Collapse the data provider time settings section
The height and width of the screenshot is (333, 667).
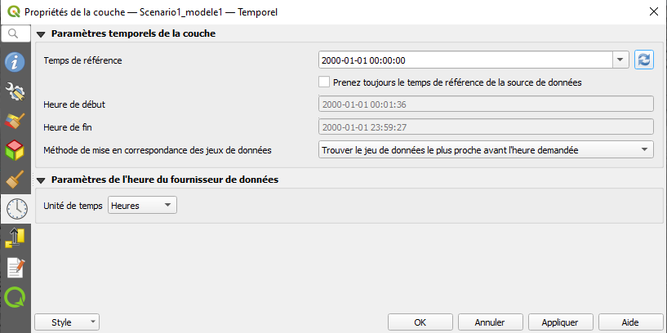(x=41, y=180)
